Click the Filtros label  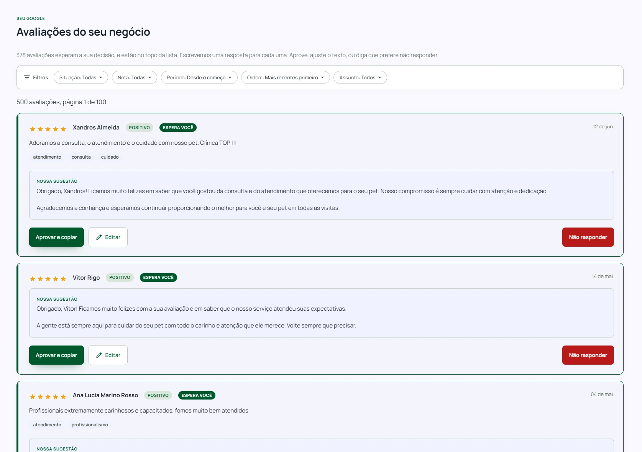tap(40, 77)
